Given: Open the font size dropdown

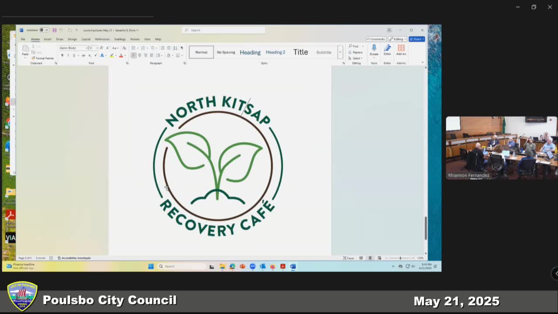Looking at the screenshot, I should click(x=97, y=48).
